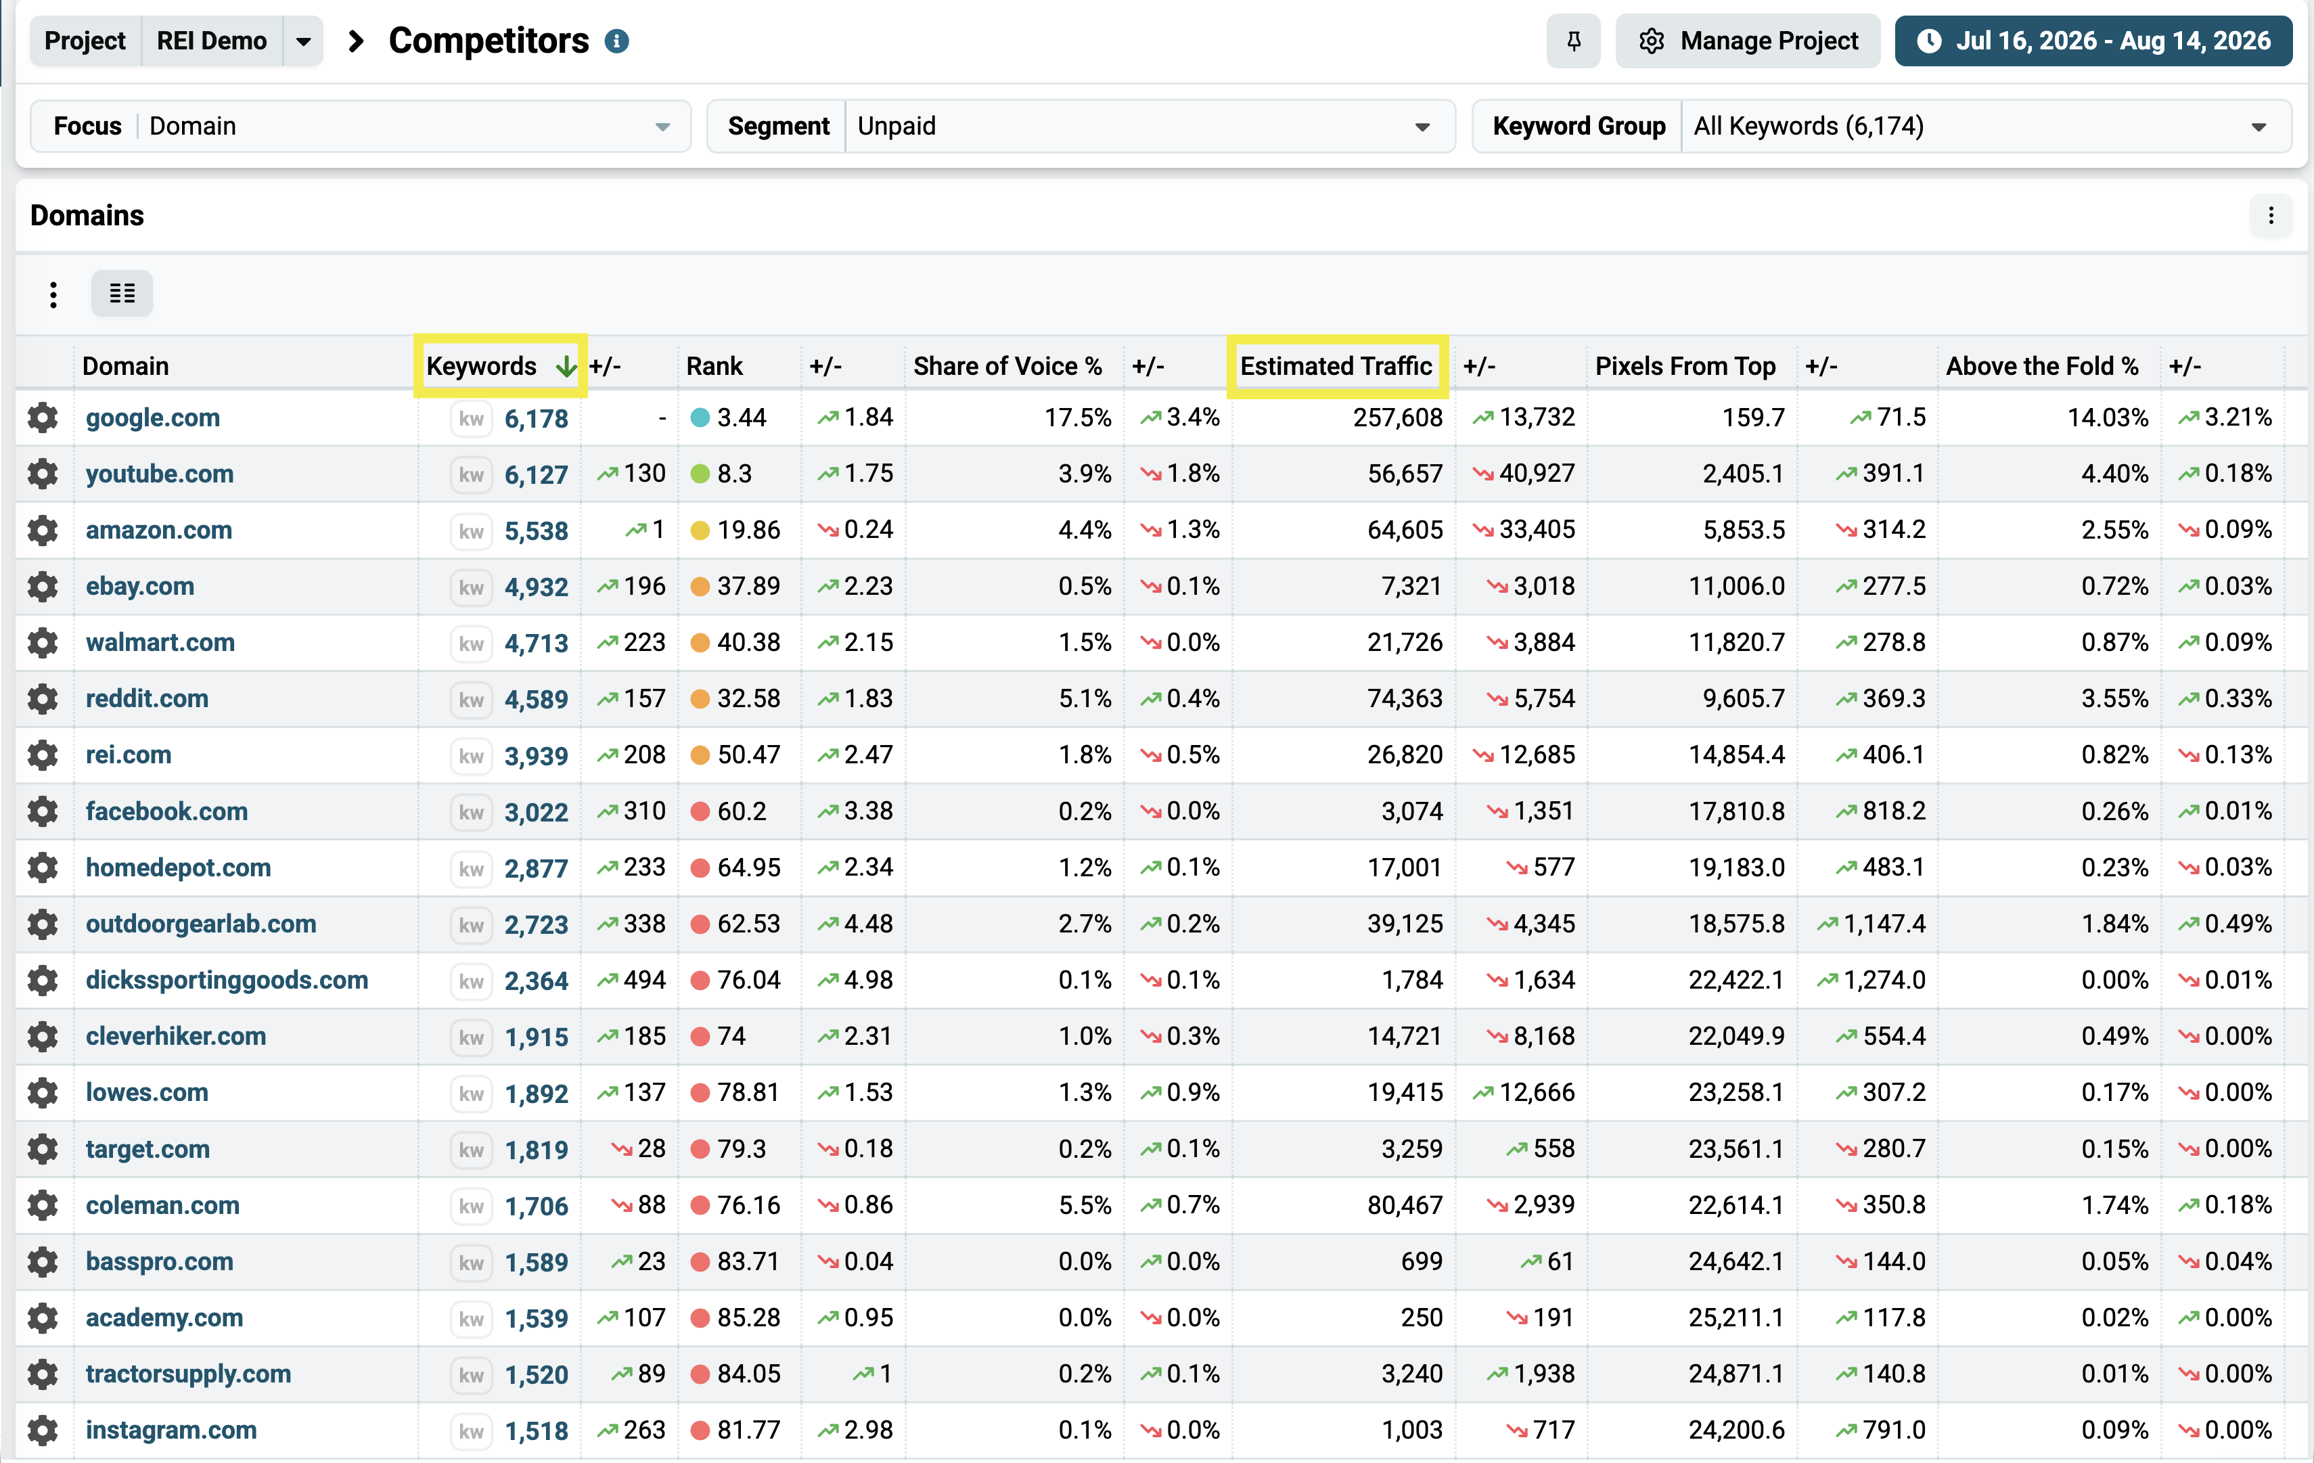Open Domains panel three-dot options menu

(2271, 215)
